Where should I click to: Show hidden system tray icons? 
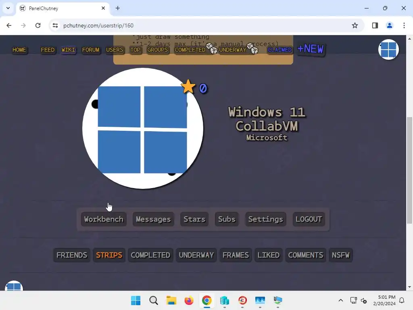click(340, 300)
